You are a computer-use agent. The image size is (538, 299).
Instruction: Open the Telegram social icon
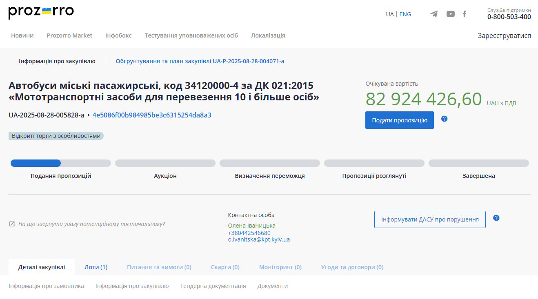click(434, 14)
